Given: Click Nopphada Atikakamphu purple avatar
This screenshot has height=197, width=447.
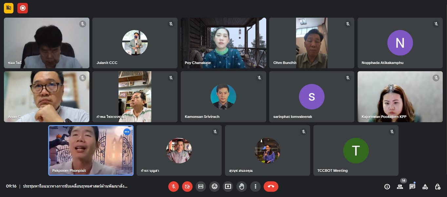Looking at the screenshot, I should click(400, 43).
